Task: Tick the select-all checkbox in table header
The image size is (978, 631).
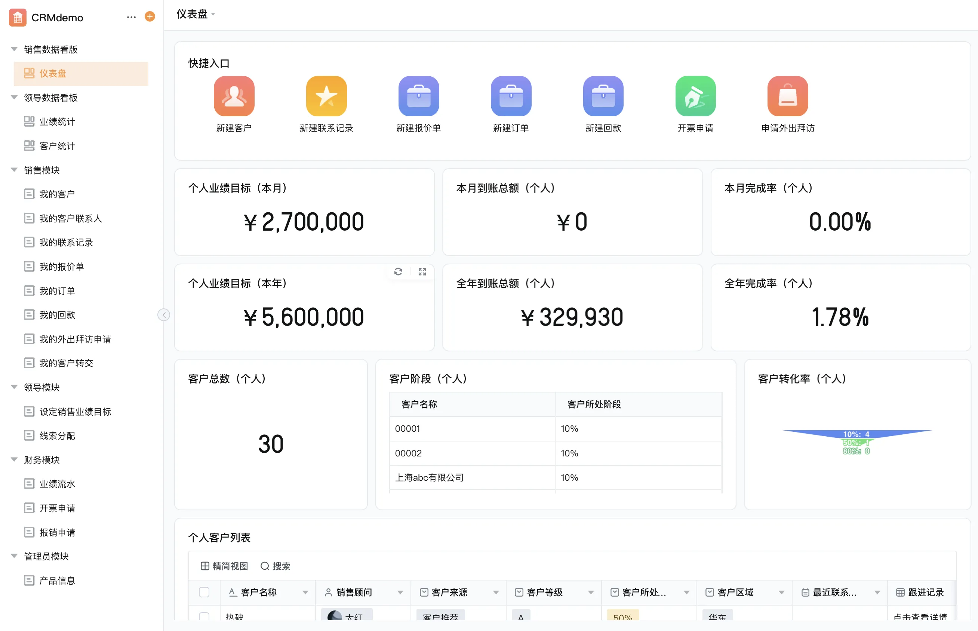Action: pos(204,592)
